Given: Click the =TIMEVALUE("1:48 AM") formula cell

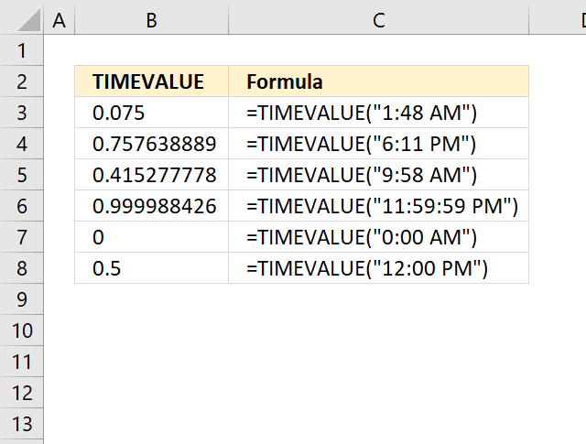Looking at the screenshot, I should tap(378, 113).
